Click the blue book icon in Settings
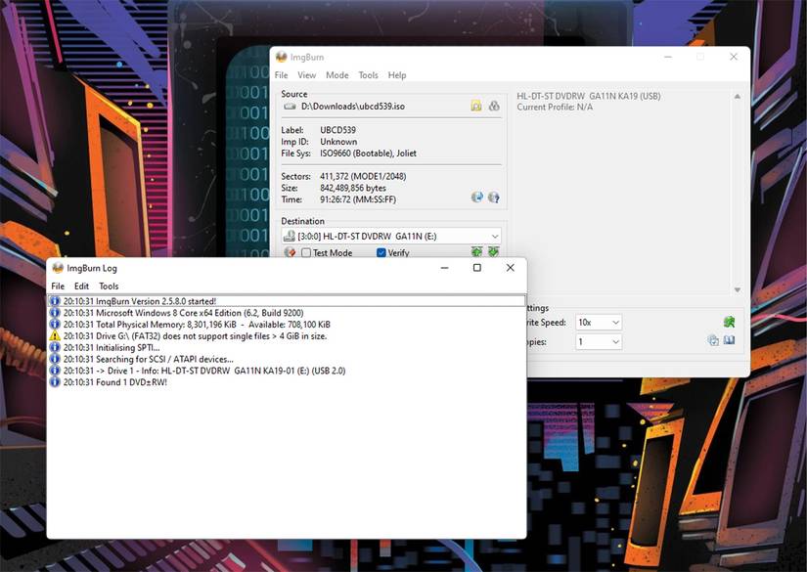This screenshot has height=572, width=807. coord(730,340)
